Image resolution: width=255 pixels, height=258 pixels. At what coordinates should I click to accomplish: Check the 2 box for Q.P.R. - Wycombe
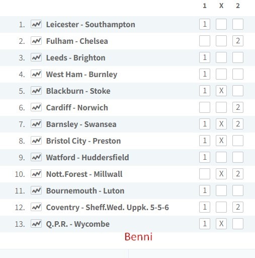pos(238,224)
